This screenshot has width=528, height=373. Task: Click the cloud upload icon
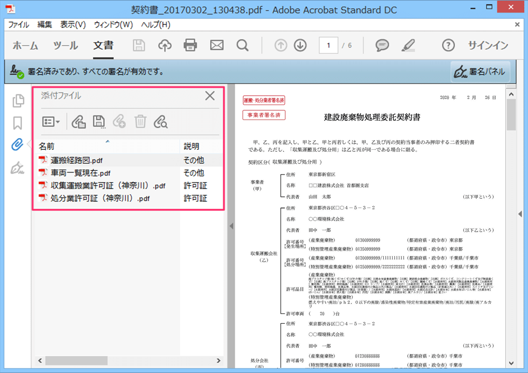[165, 46]
